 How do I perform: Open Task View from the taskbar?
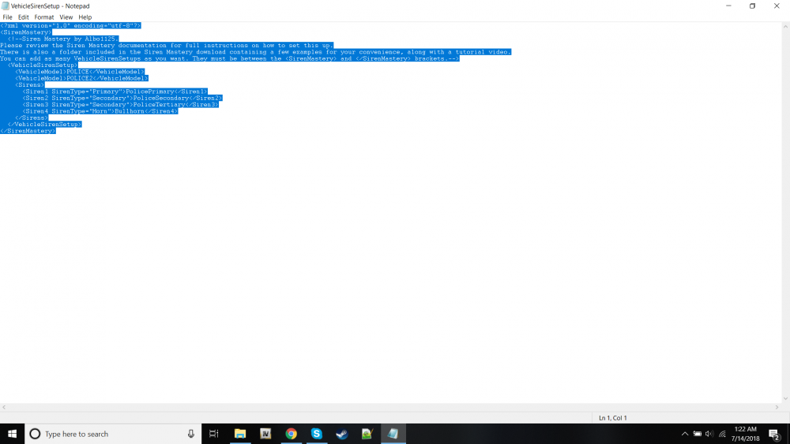[213, 434]
